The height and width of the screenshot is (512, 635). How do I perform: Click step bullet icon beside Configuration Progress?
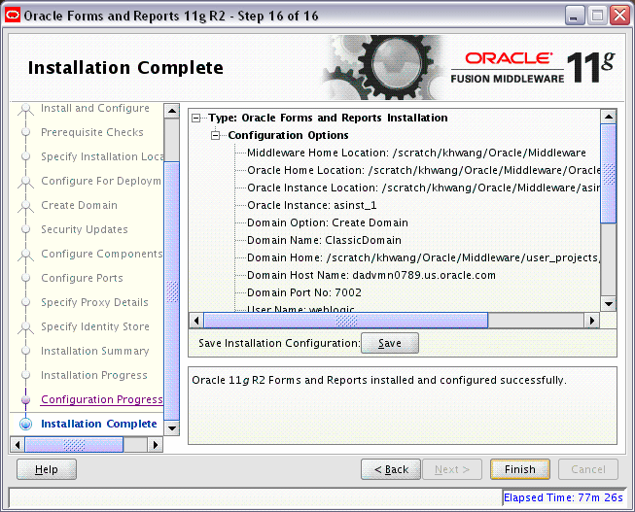pyautogui.click(x=26, y=399)
